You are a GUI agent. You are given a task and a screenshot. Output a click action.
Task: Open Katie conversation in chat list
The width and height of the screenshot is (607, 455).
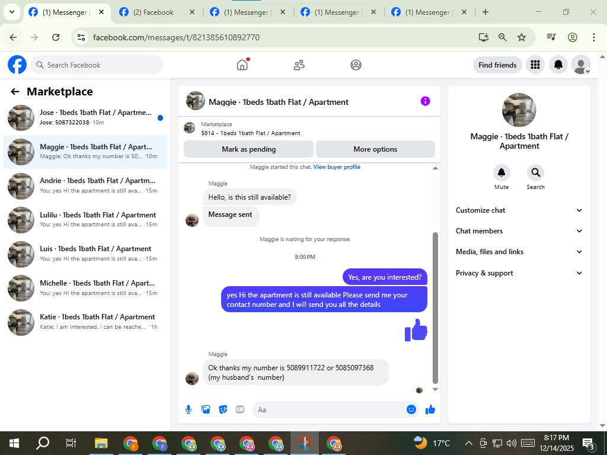(x=85, y=322)
